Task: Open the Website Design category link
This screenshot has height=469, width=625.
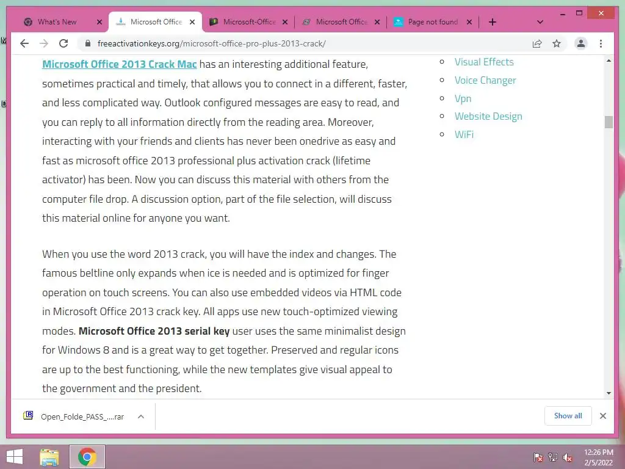Action: [x=488, y=117]
